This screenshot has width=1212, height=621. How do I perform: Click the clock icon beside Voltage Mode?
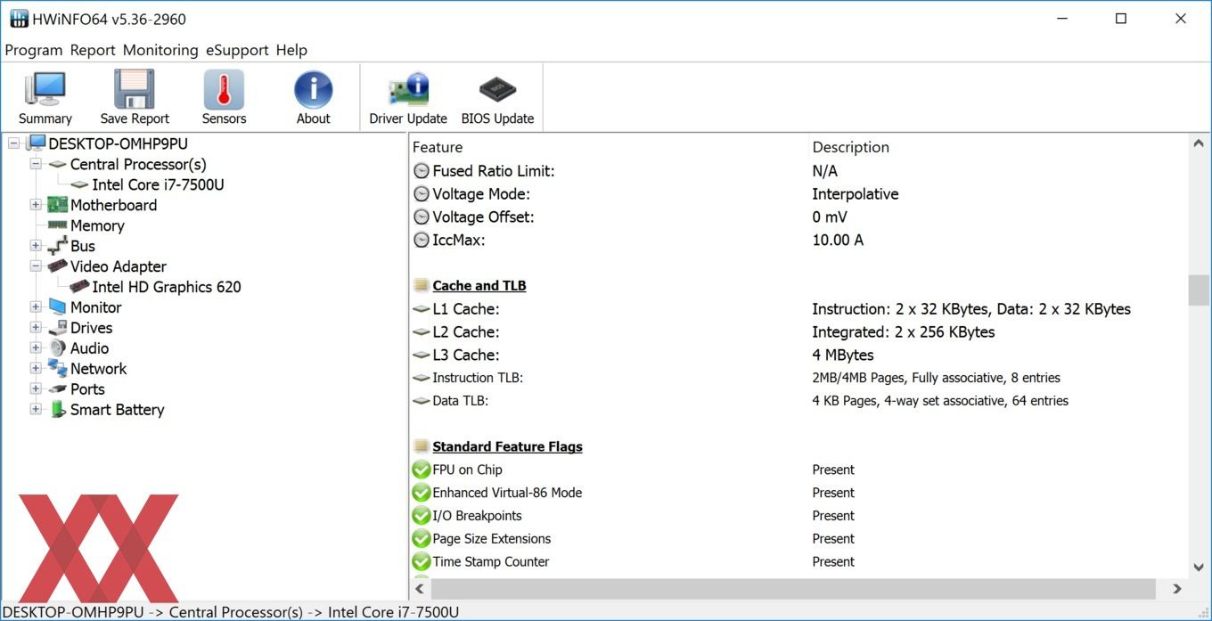[x=422, y=194]
